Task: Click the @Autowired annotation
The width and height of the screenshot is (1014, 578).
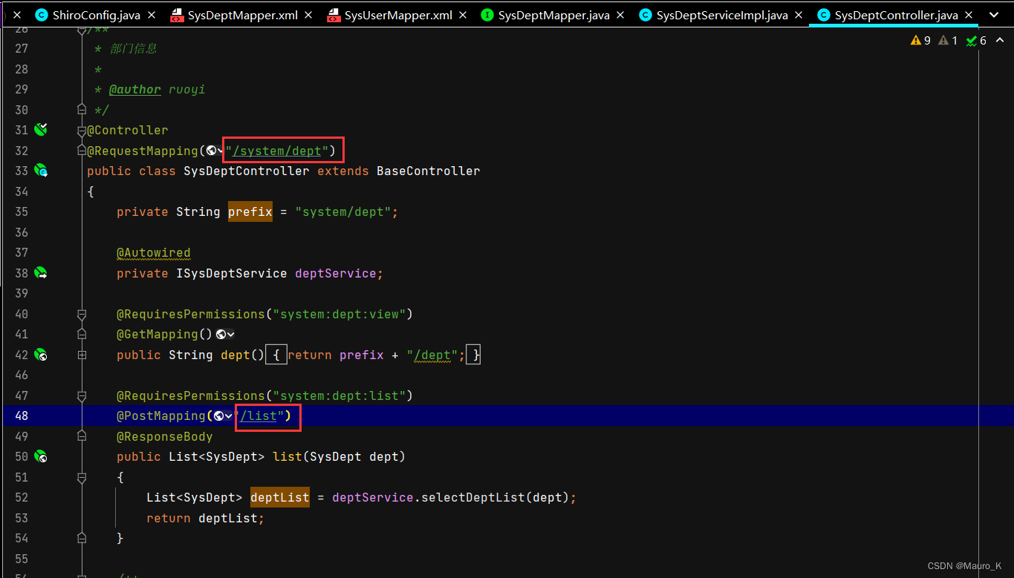Action: tap(154, 253)
